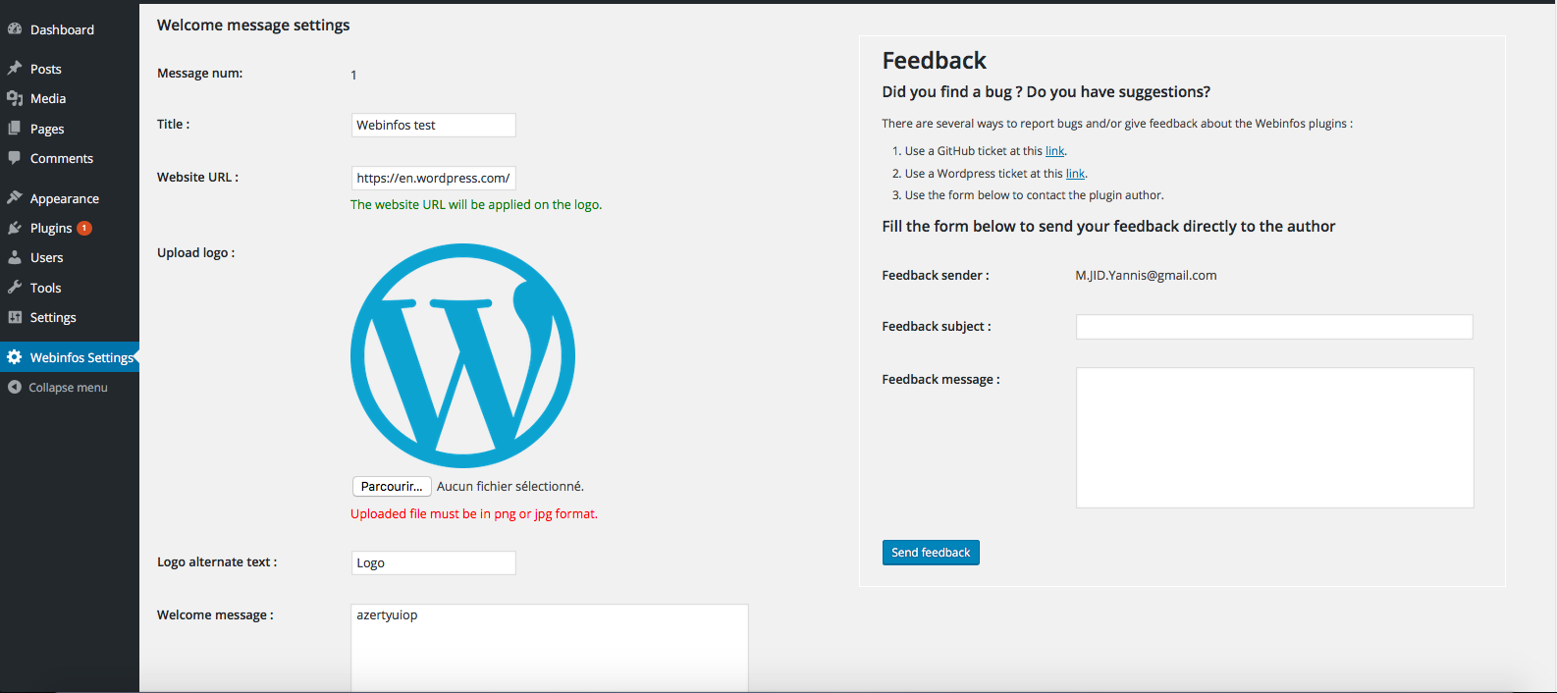1557x693 pixels.
Task: Go to the Media menu item
Action: click(x=70, y=98)
